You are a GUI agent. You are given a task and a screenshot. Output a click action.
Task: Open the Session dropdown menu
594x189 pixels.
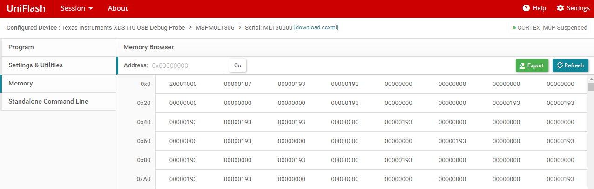77,8
